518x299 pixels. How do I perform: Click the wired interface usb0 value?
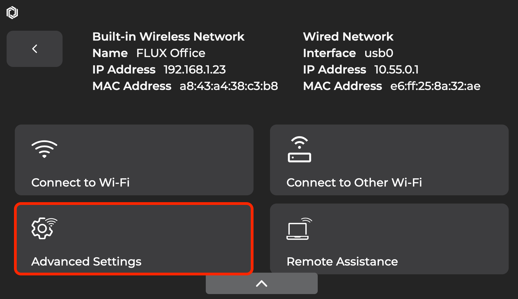click(379, 53)
